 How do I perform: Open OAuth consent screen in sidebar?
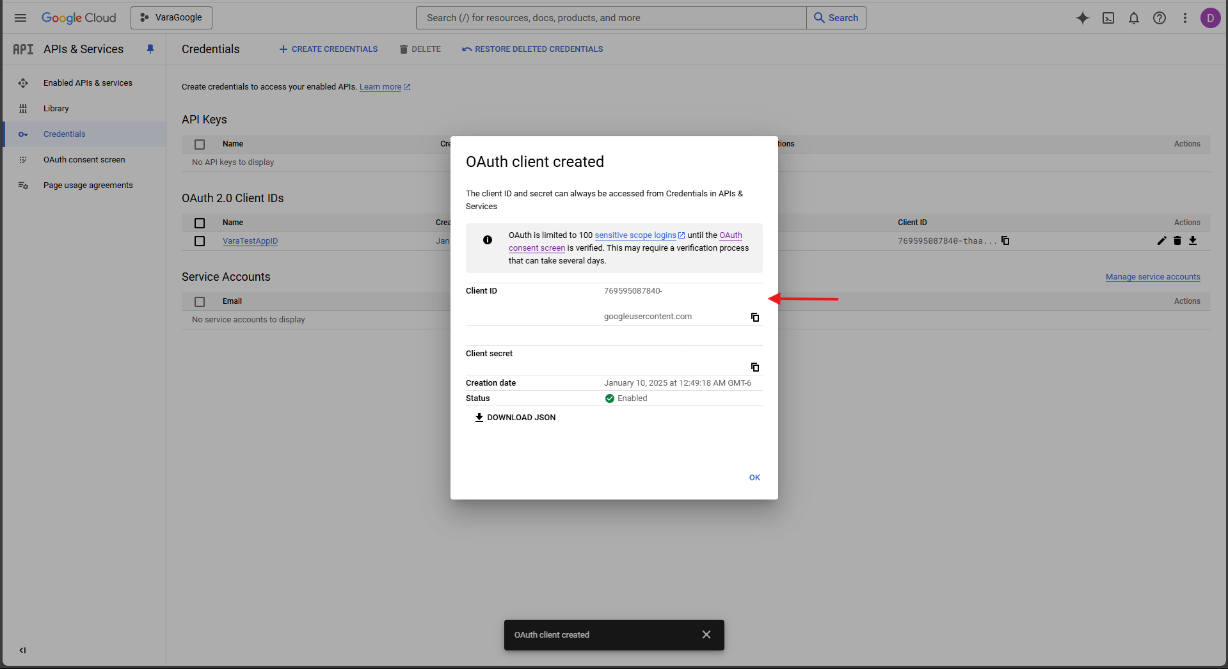pos(84,160)
